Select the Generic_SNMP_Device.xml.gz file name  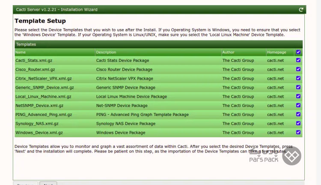tap(45, 87)
